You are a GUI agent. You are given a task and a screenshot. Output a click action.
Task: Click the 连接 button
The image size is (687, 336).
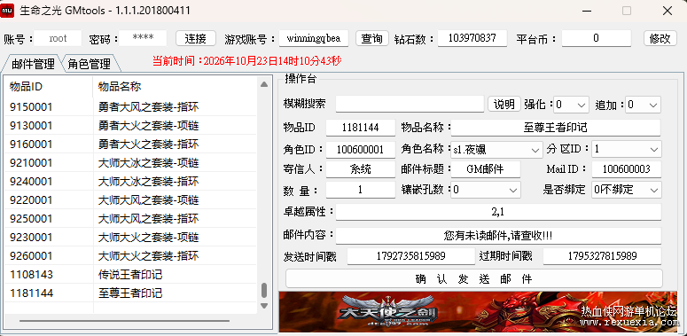tap(196, 38)
